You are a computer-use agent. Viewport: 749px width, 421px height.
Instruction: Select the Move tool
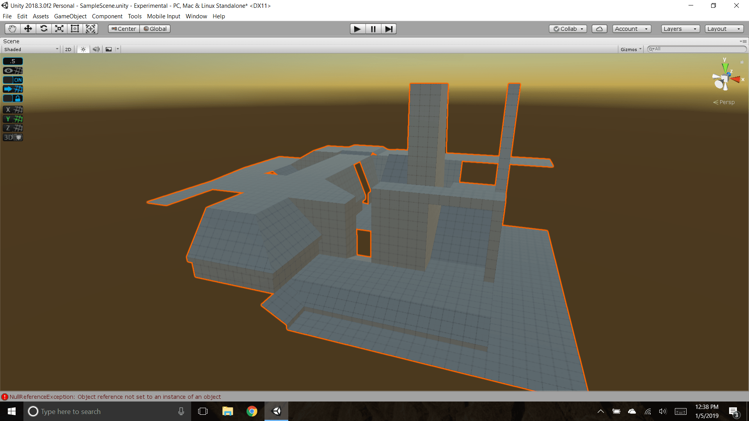28,29
